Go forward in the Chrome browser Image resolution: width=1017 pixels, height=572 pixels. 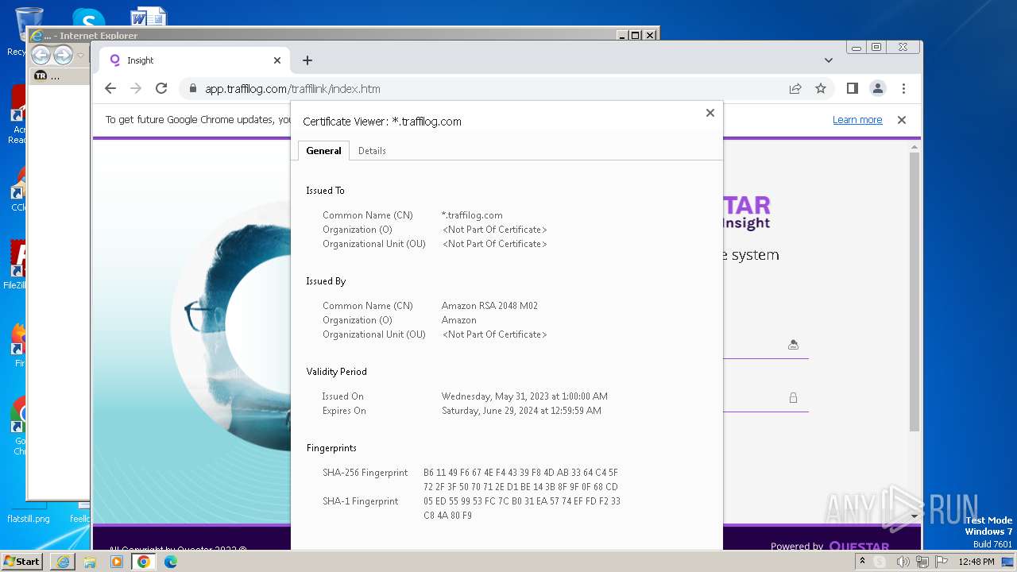pos(136,88)
